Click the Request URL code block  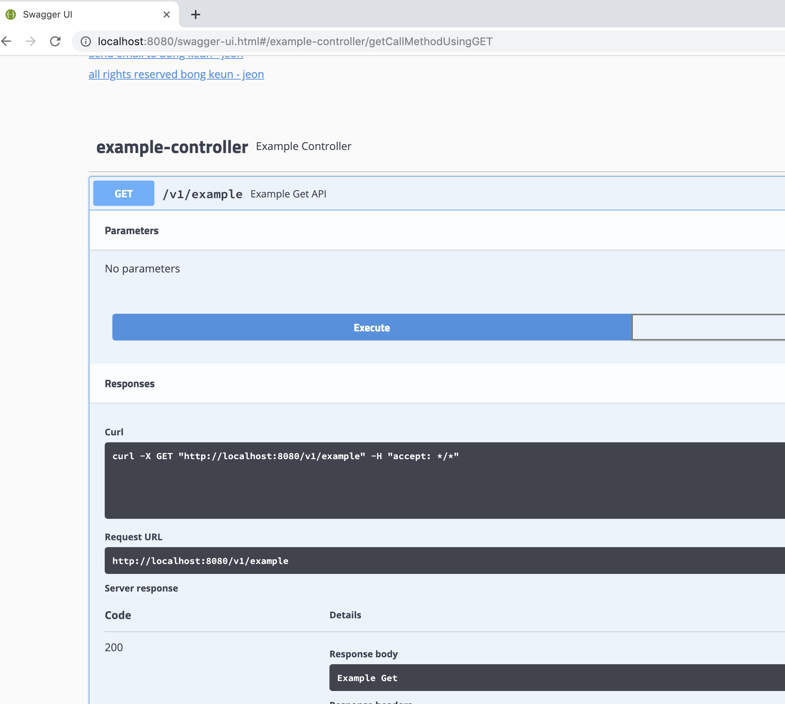point(444,561)
